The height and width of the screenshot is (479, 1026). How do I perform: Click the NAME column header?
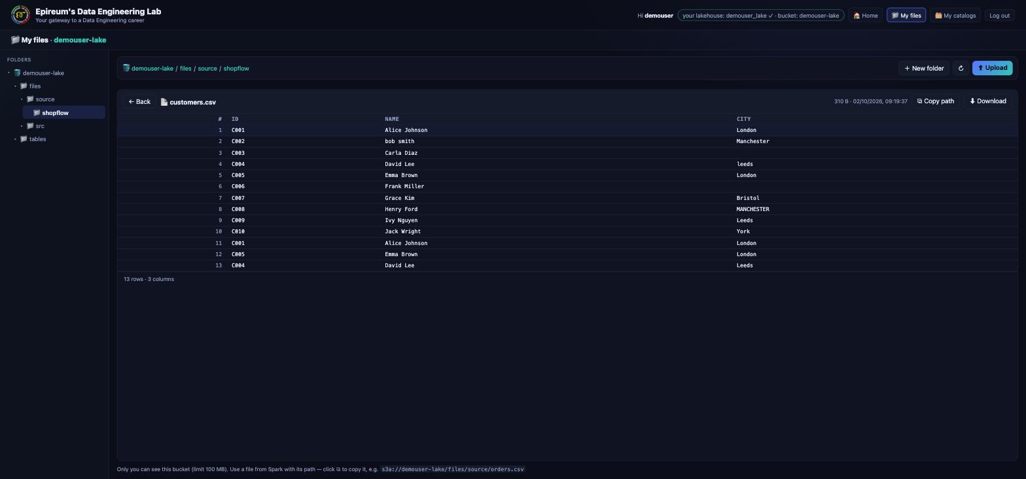click(392, 119)
